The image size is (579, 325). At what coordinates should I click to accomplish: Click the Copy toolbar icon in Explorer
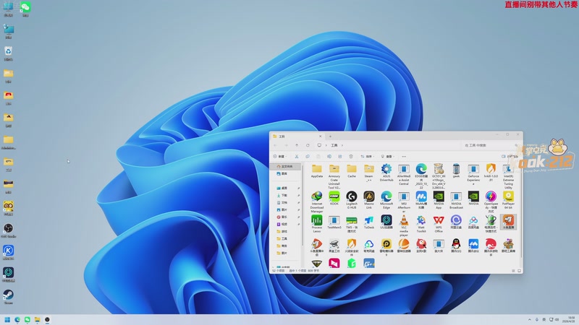click(307, 156)
